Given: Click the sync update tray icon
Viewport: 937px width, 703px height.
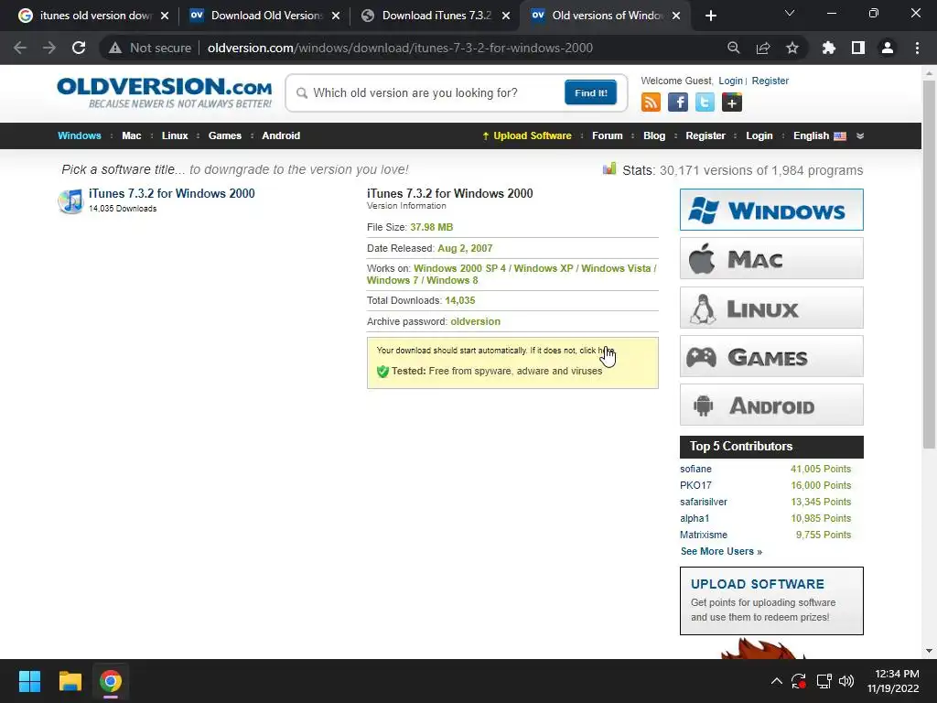Looking at the screenshot, I should pos(799,681).
